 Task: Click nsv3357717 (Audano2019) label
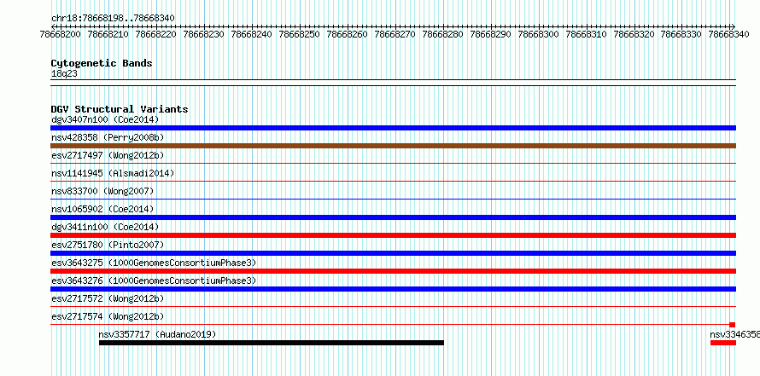[x=157, y=334]
